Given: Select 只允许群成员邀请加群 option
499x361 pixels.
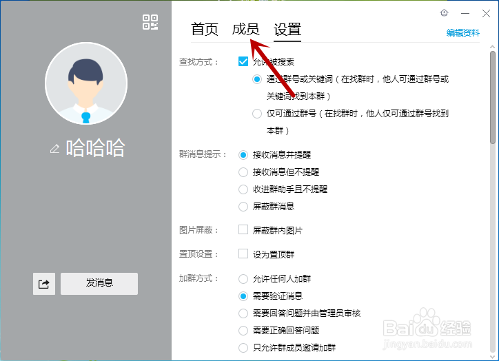Looking at the screenshot, I should [243, 348].
